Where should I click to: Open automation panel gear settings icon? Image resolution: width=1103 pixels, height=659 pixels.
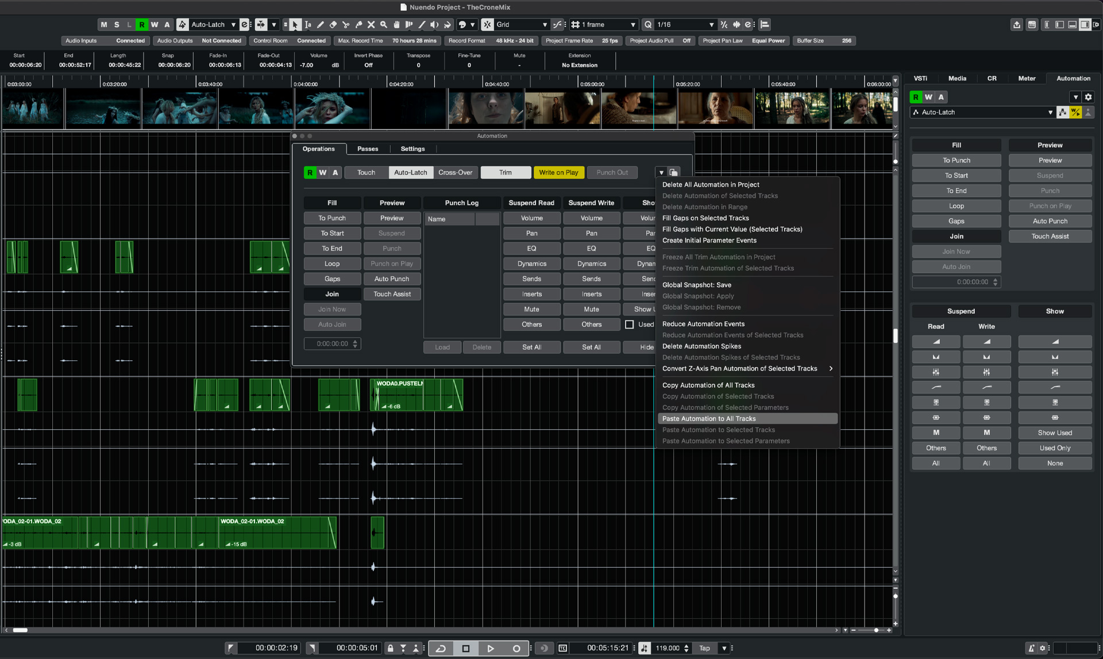click(x=1088, y=97)
